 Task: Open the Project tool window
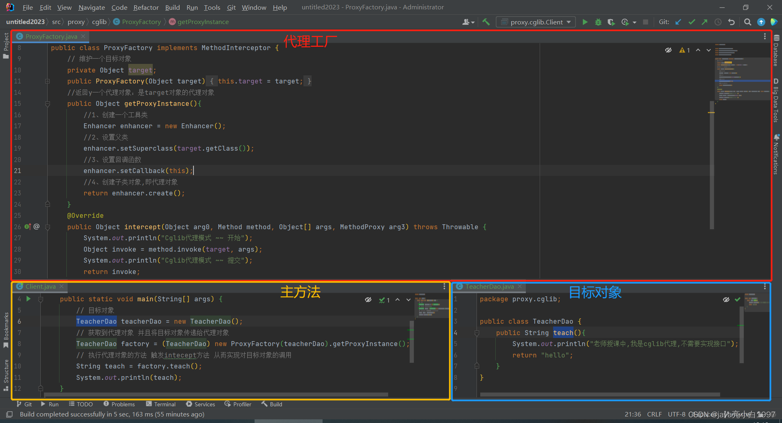click(x=6, y=46)
